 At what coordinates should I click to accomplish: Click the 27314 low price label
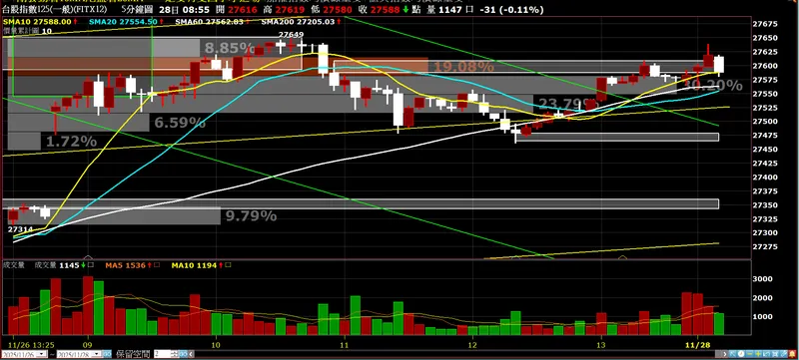pos(20,229)
